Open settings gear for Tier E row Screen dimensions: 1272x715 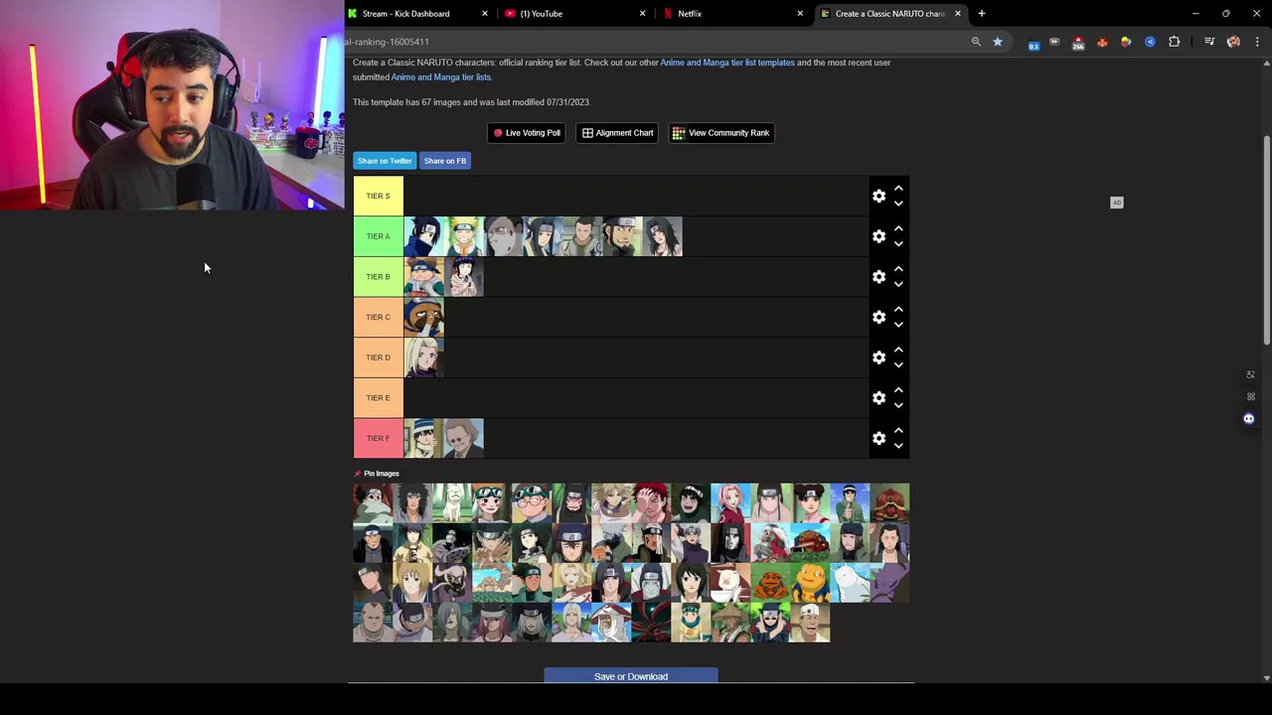click(878, 398)
